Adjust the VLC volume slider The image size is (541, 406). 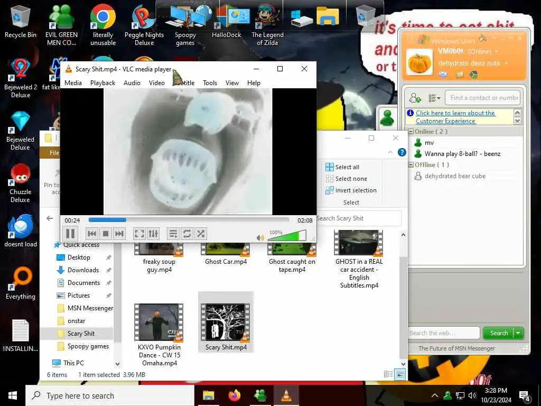(x=286, y=236)
